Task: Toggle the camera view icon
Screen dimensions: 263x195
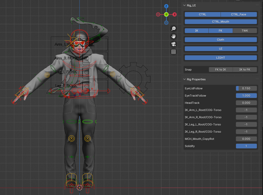Action: 174,44
